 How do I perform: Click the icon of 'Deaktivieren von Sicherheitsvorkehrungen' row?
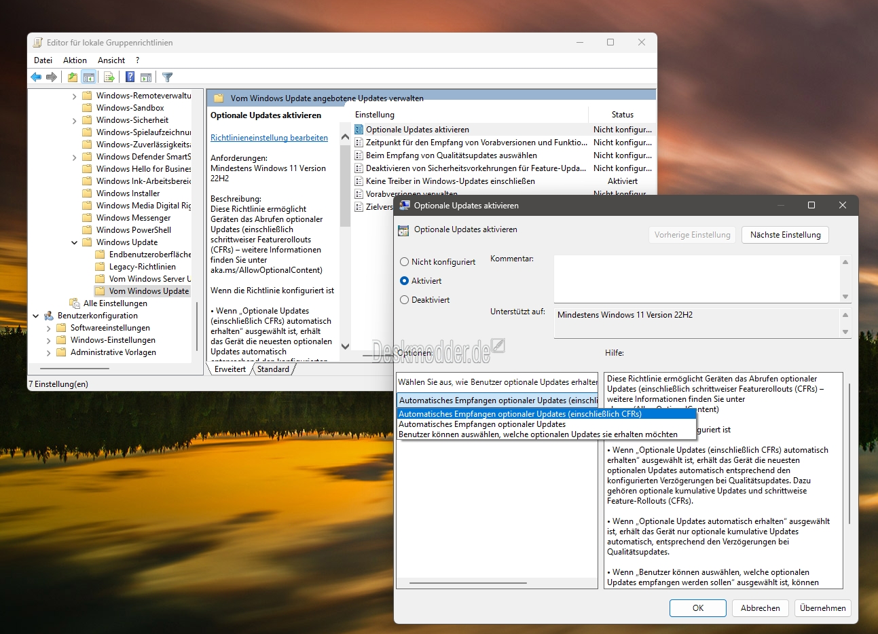coord(359,168)
